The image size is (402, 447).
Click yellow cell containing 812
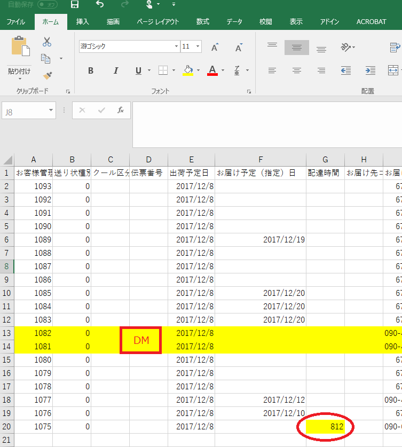pyautogui.click(x=325, y=427)
